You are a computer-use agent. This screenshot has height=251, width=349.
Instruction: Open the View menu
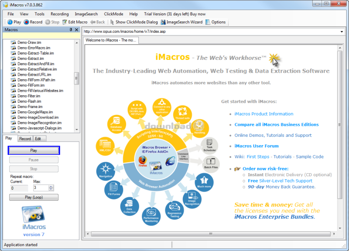point(24,14)
